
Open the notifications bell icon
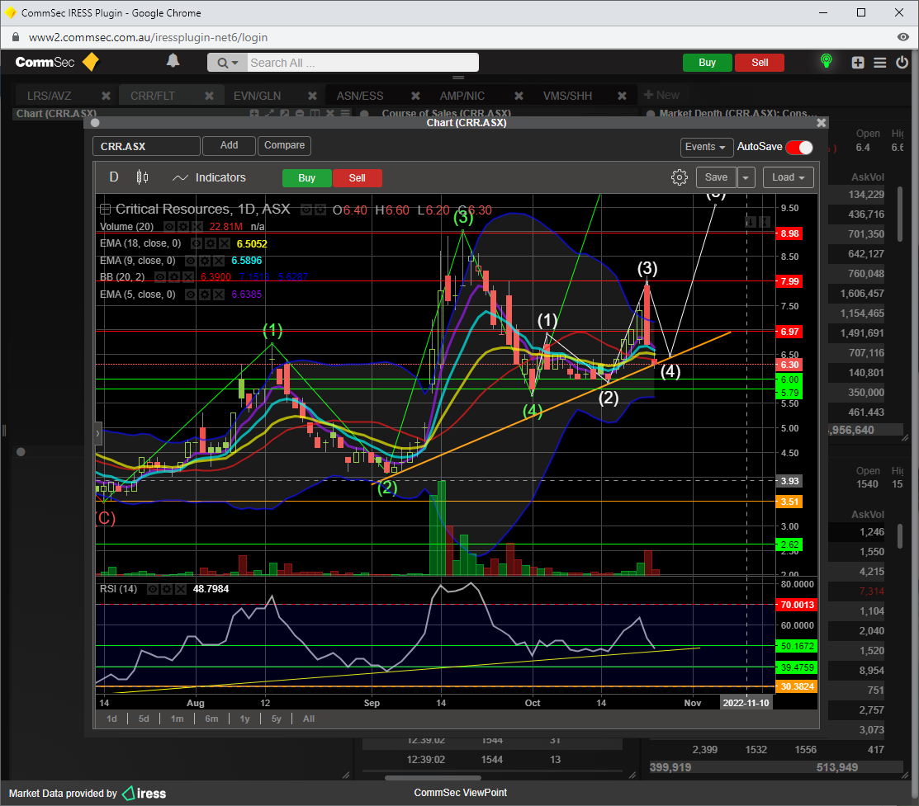pyautogui.click(x=173, y=61)
